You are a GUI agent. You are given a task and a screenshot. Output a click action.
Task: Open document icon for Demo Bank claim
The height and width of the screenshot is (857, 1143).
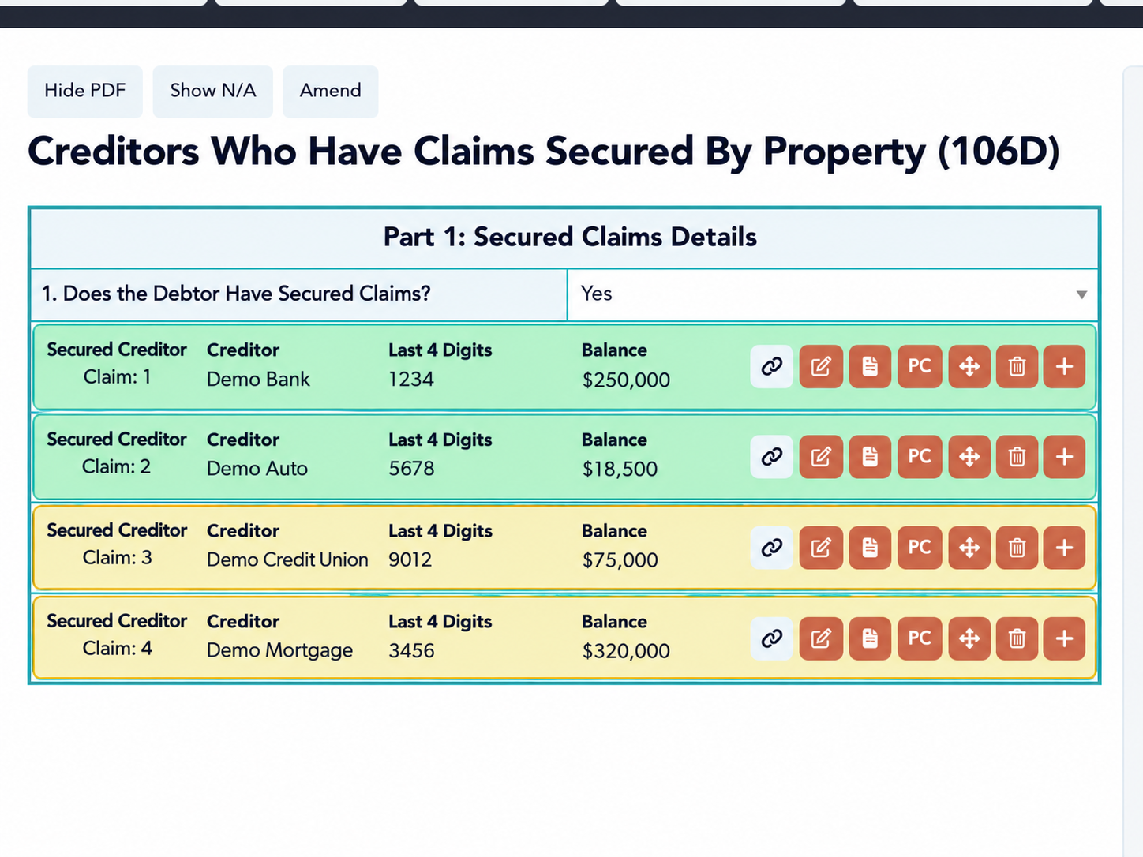coord(870,366)
